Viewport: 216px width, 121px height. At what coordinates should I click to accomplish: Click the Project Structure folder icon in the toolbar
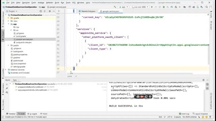[185, 7]
